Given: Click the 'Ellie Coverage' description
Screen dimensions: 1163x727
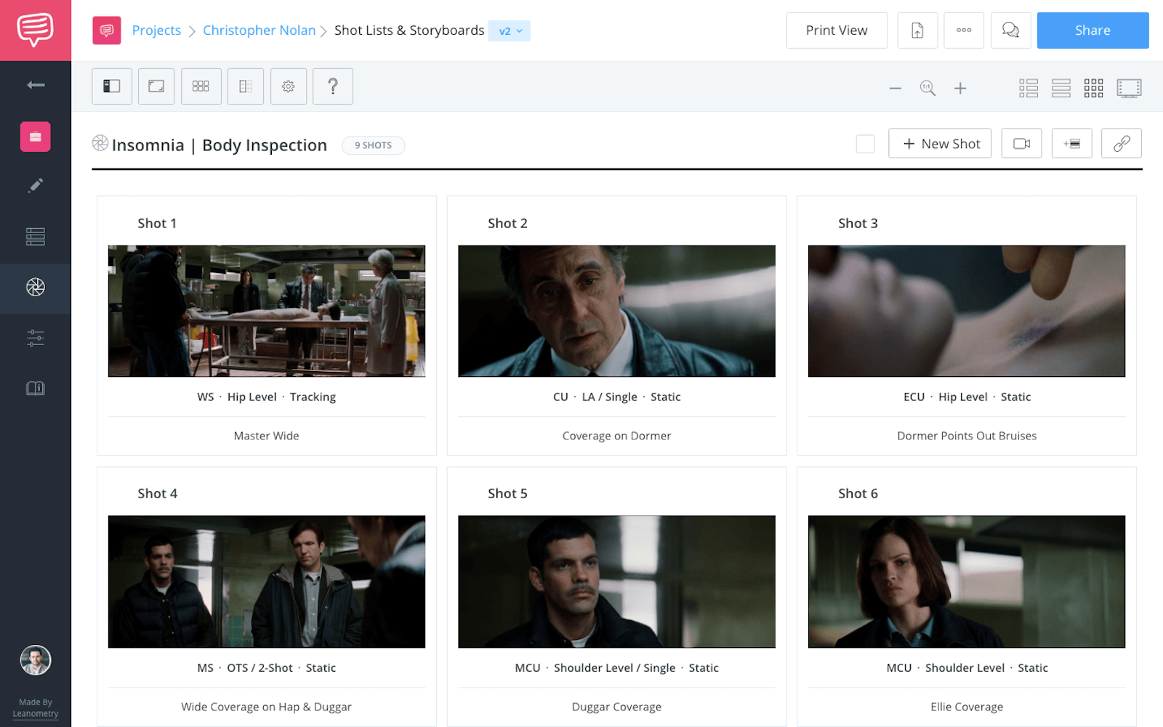Looking at the screenshot, I should pyautogui.click(x=967, y=707).
